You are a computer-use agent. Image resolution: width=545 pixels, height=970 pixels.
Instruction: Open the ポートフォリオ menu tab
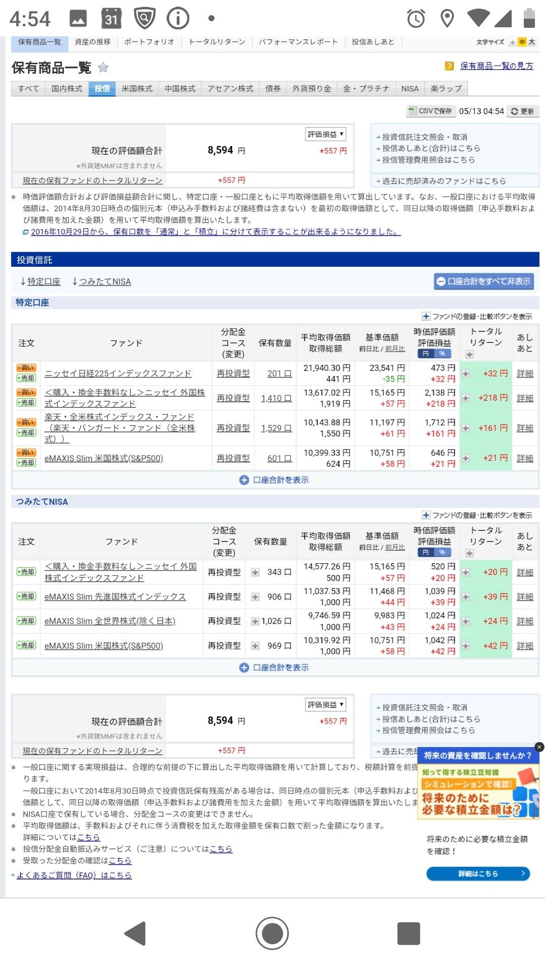pyautogui.click(x=149, y=42)
